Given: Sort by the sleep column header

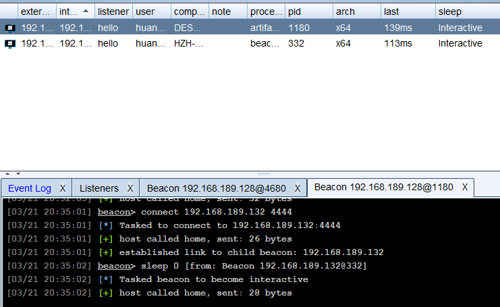Looking at the screenshot, I should 468,11.
